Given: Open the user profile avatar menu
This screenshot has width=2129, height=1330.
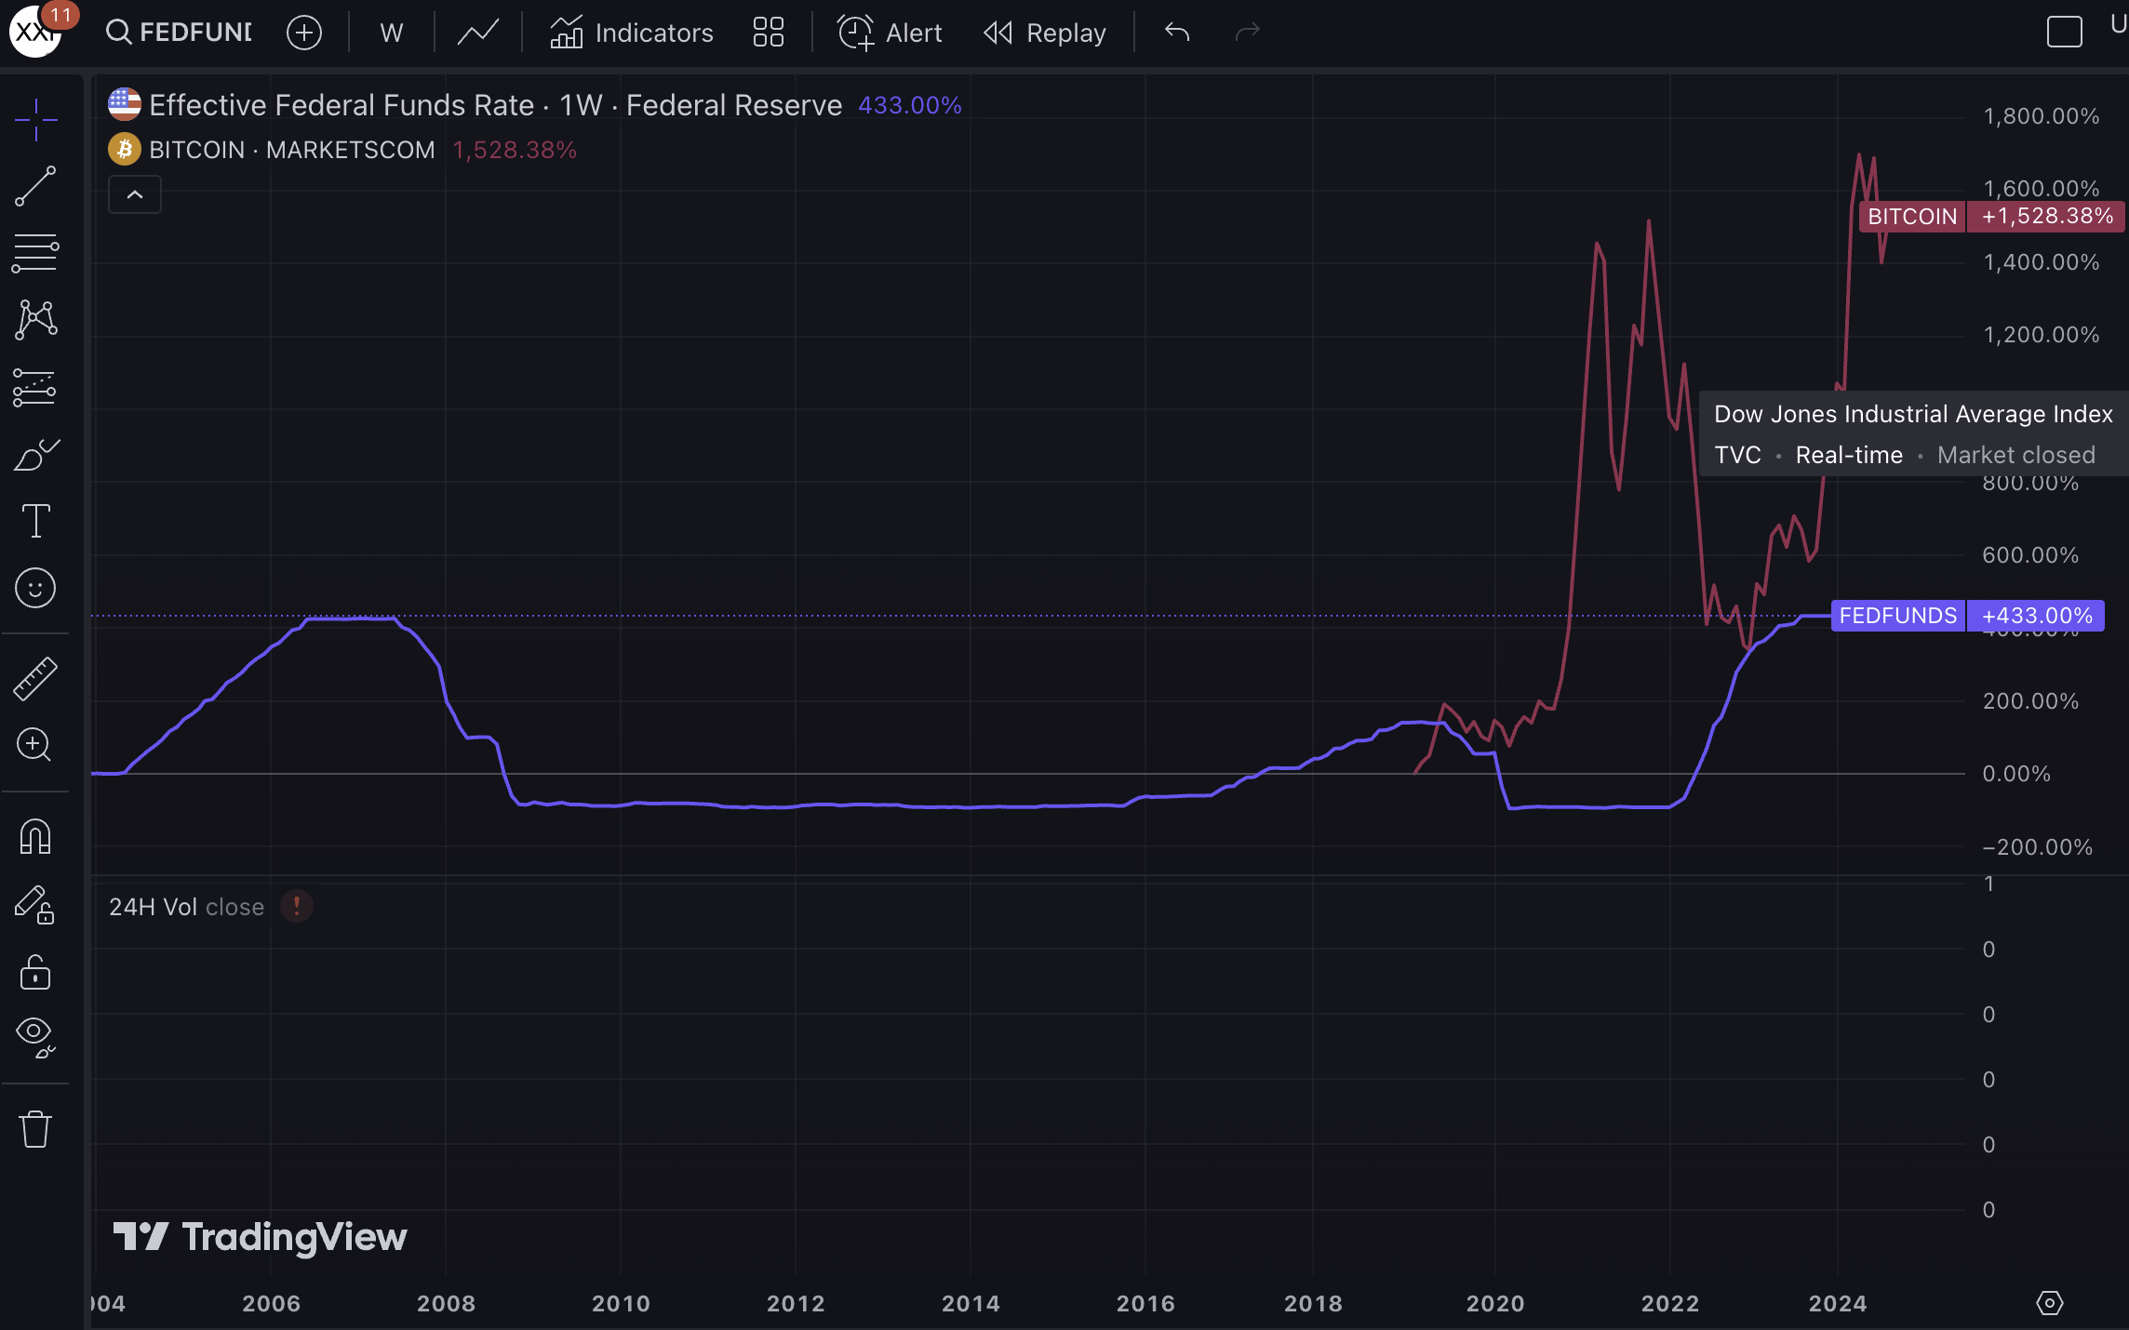Looking at the screenshot, I should pyautogui.click(x=34, y=33).
